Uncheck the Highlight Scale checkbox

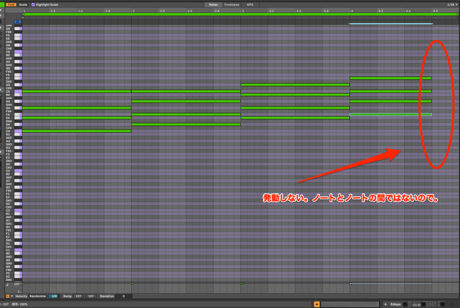point(33,4)
